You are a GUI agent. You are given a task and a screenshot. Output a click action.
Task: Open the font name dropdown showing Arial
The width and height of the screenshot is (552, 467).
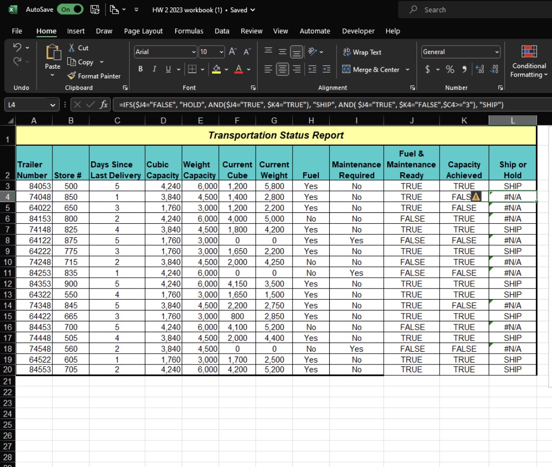click(x=193, y=52)
